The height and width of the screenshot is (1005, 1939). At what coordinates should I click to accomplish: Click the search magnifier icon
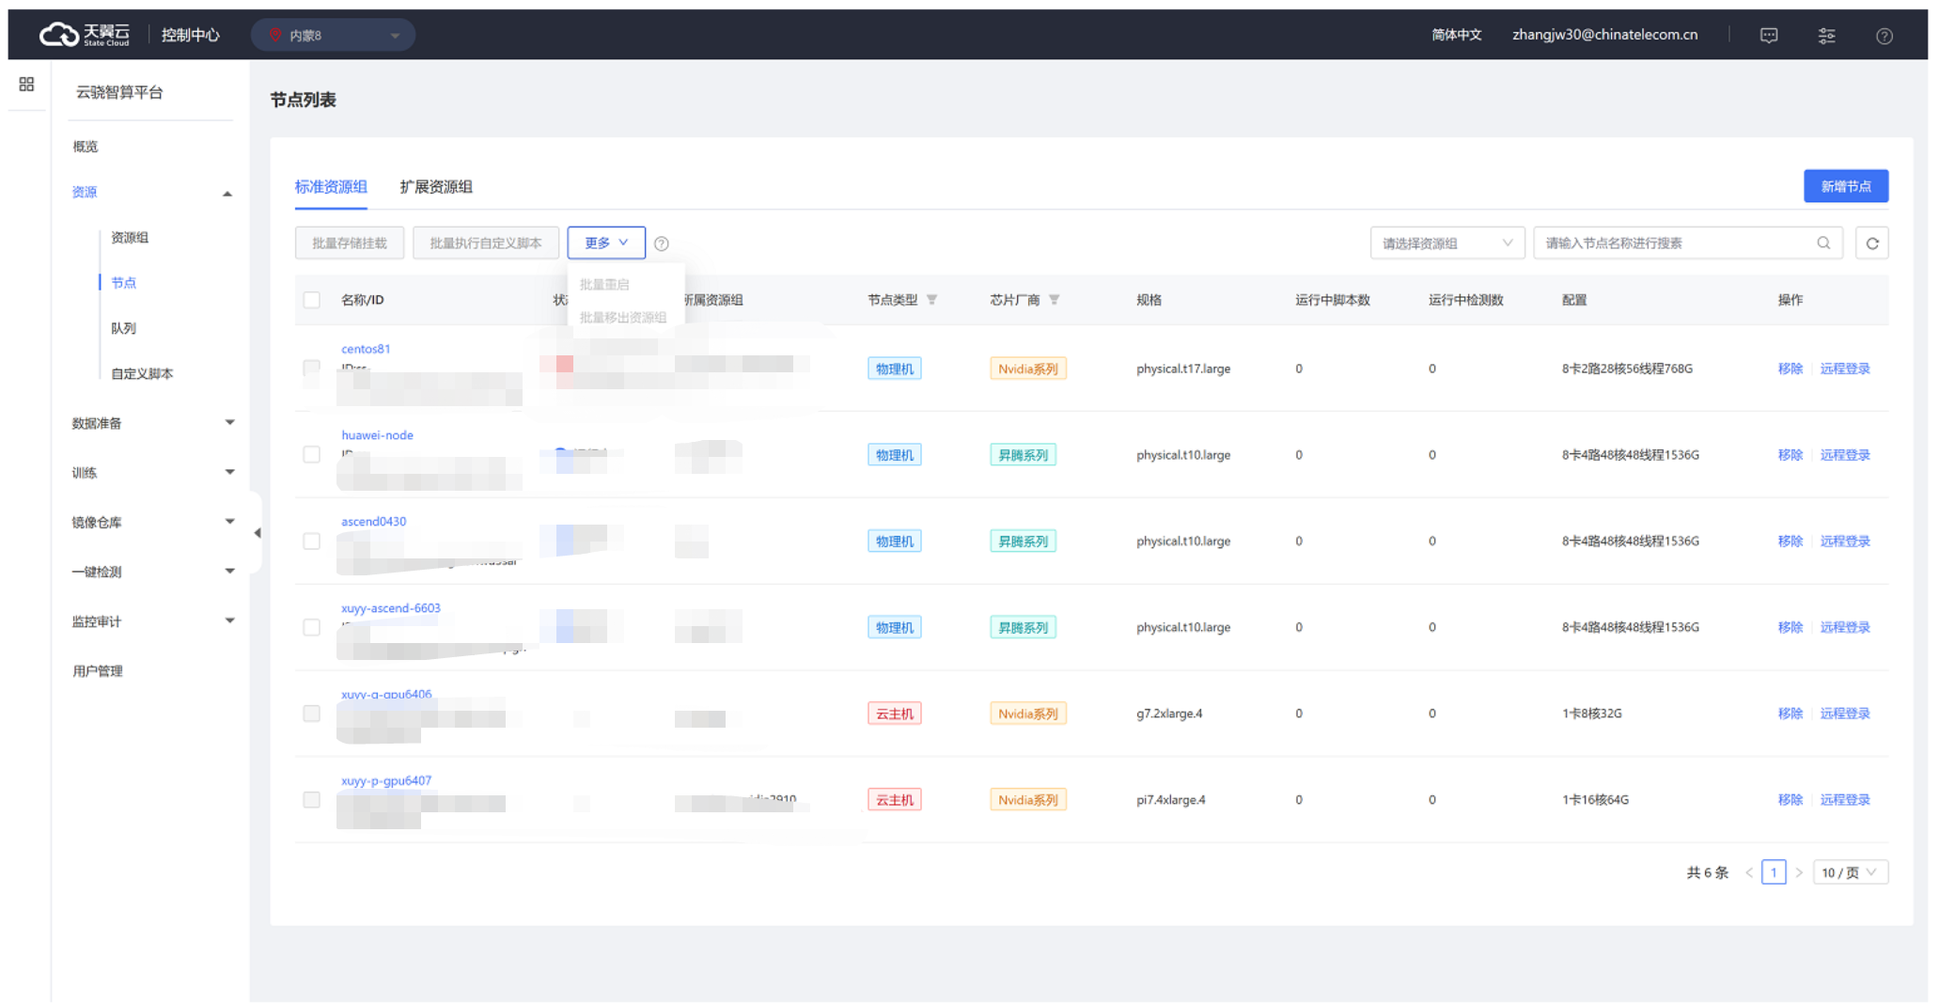(1823, 243)
